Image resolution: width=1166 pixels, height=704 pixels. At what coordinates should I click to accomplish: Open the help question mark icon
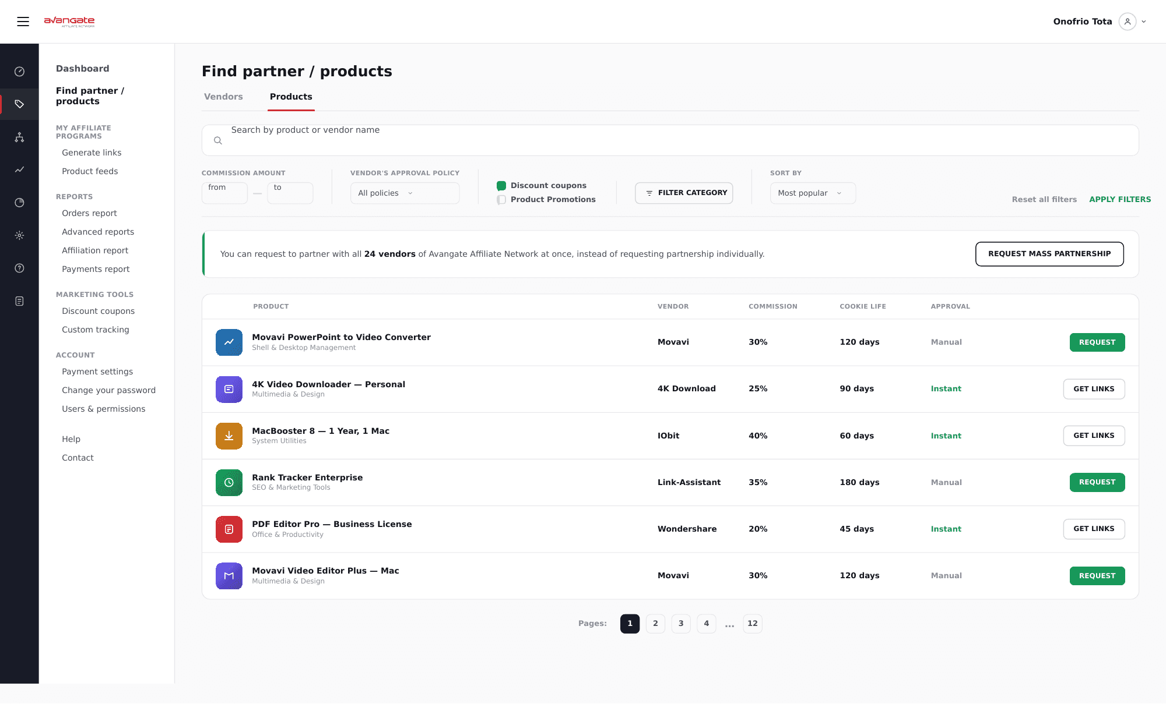point(19,268)
